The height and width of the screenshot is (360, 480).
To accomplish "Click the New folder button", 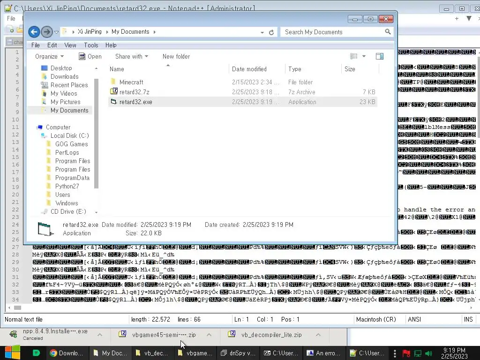I will coord(176,56).
